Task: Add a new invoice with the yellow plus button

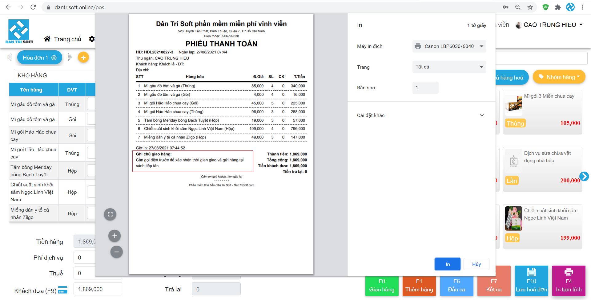Action: [83, 57]
